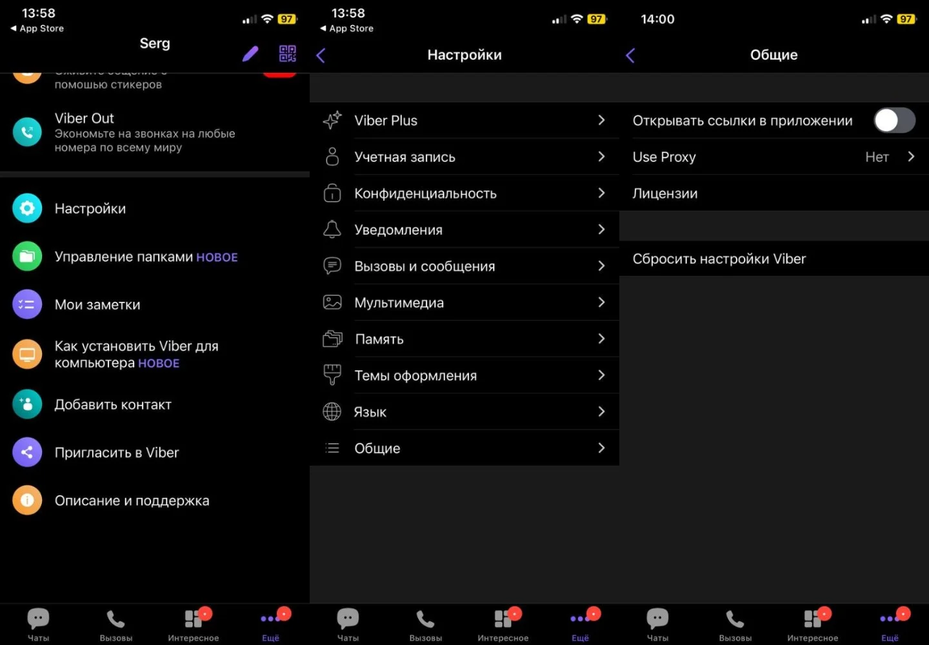Tap Управление папками label
Screen dimensions: 929x645
click(124, 257)
